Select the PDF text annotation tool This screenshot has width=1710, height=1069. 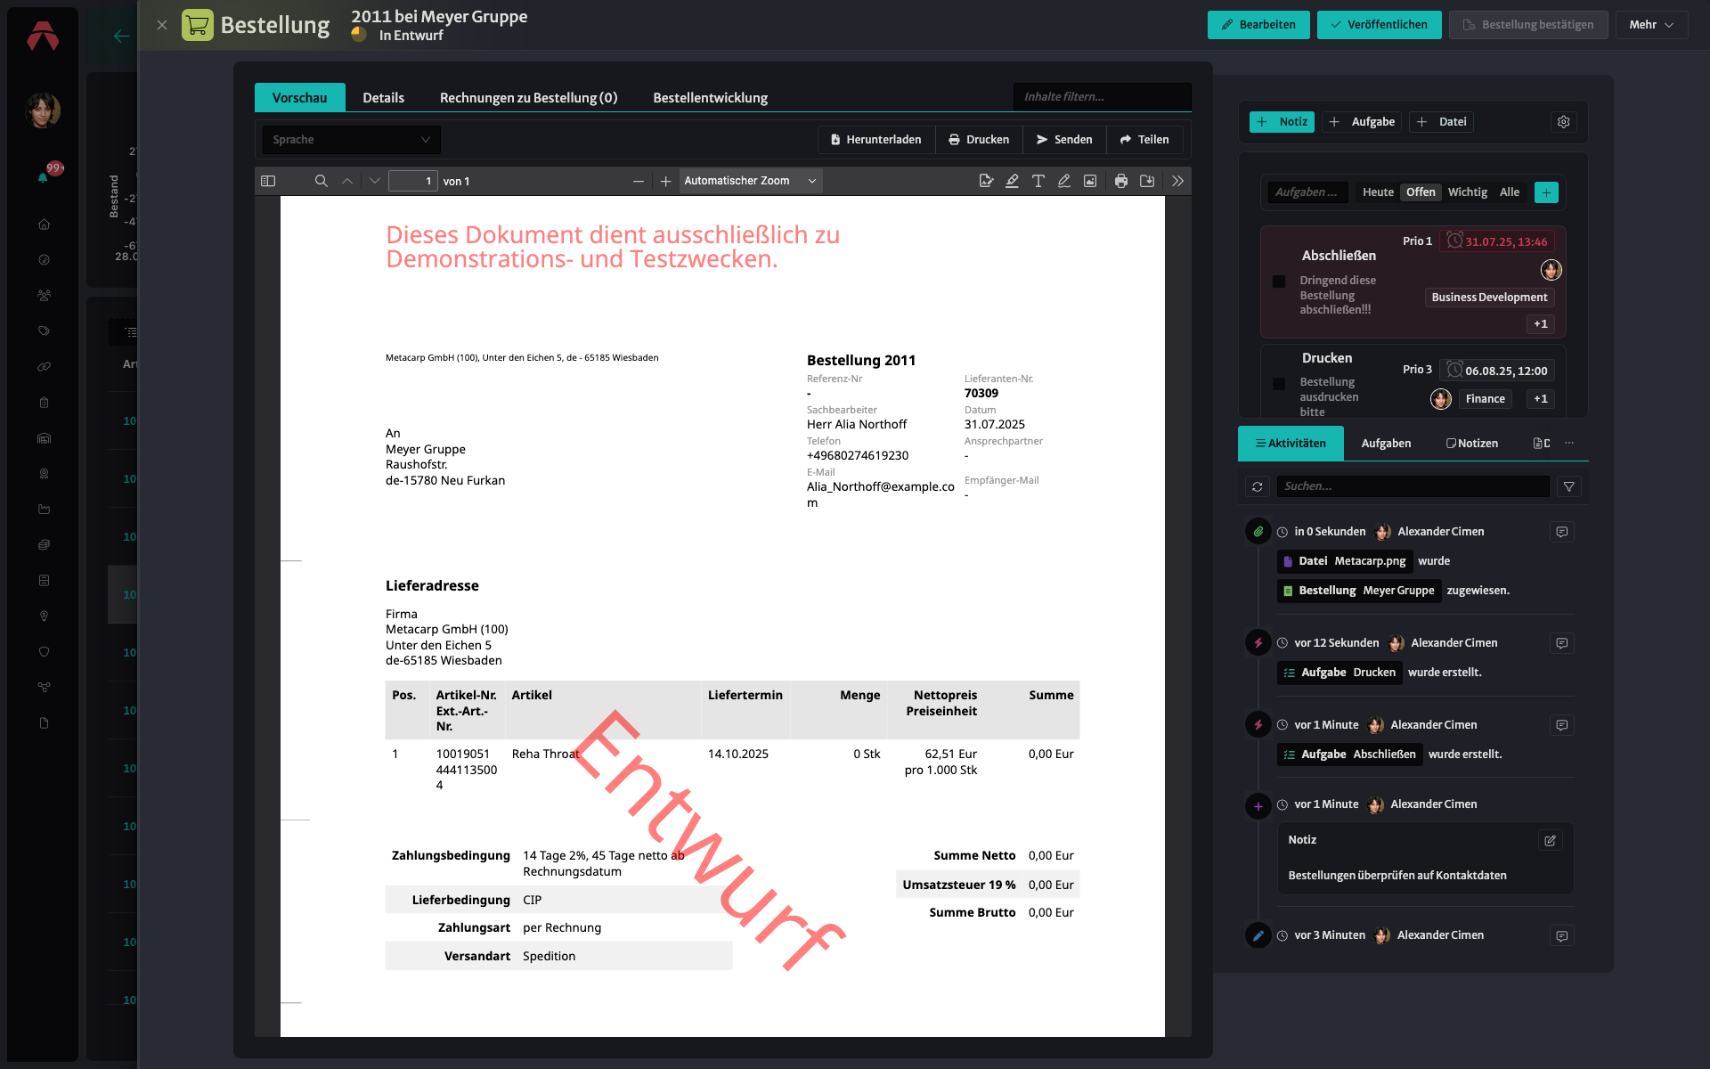pyautogui.click(x=1038, y=181)
